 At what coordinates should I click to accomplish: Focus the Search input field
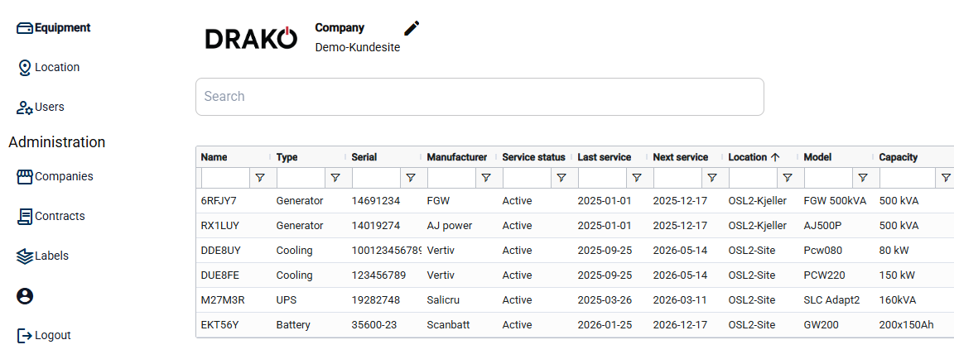pyautogui.click(x=479, y=97)
